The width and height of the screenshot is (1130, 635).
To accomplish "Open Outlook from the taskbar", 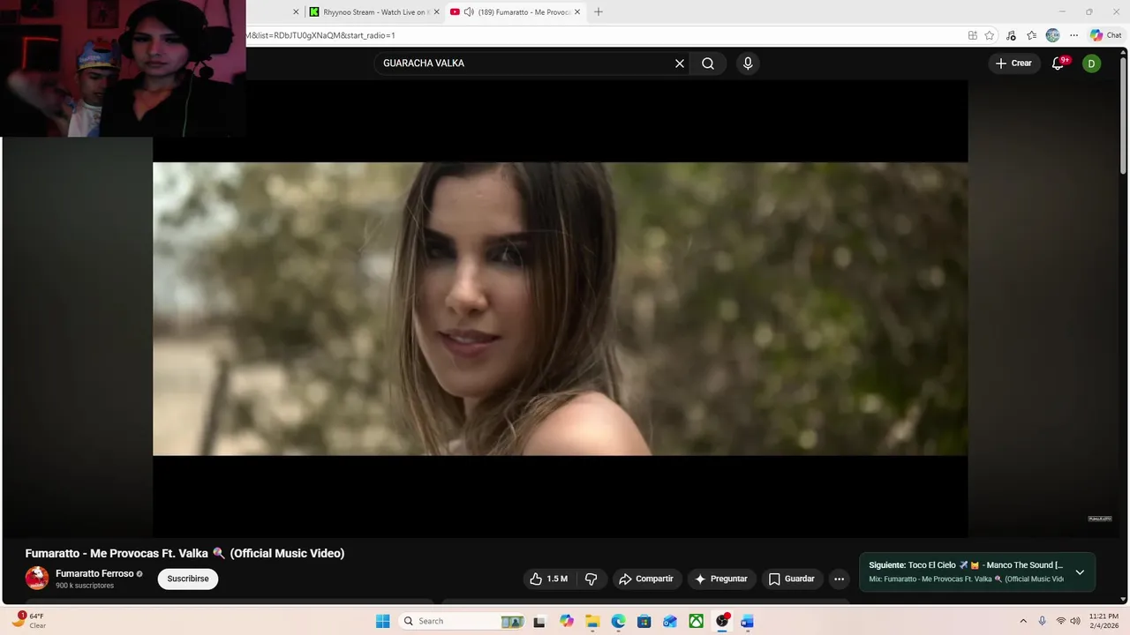I will 670,621.
